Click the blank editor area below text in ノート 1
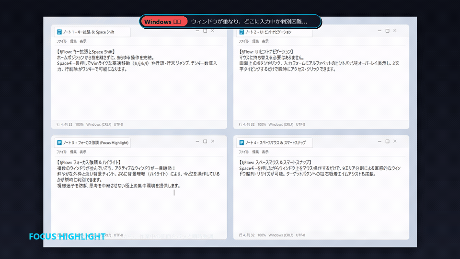460x259 pixels. (139, 95)
